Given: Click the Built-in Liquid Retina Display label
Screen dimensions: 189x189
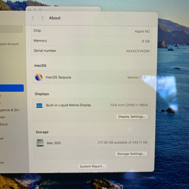Looking at the screenshot, I should click(68, 105).
